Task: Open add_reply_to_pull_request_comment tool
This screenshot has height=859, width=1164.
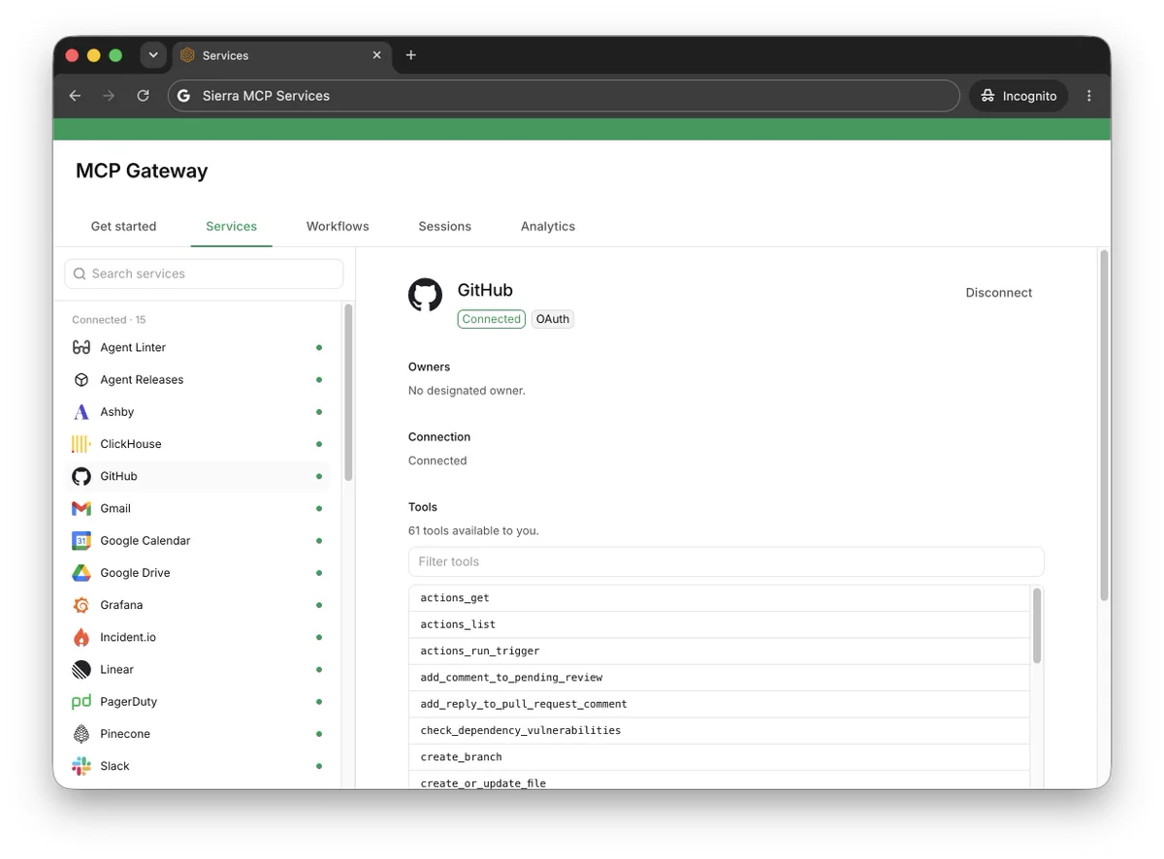Action: click(x=719, y=704)
